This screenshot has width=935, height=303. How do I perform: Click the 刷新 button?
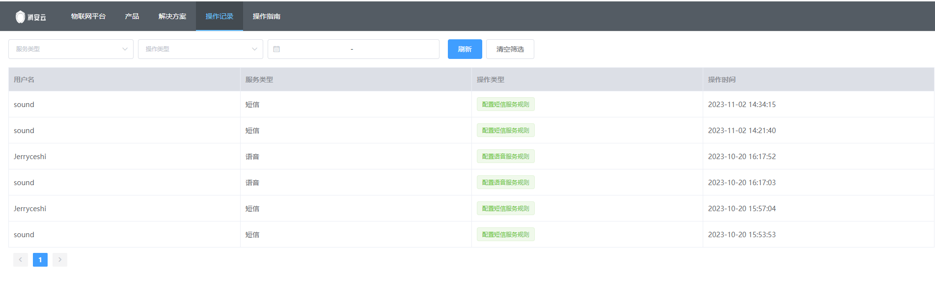click(465, 49)
